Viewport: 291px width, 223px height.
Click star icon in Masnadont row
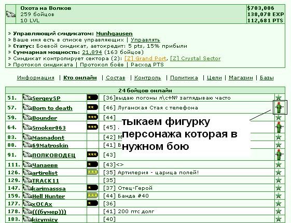pos(279,137)
